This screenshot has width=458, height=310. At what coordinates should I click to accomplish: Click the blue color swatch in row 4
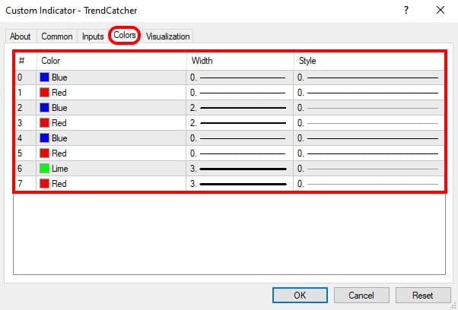tap(44, 138)
